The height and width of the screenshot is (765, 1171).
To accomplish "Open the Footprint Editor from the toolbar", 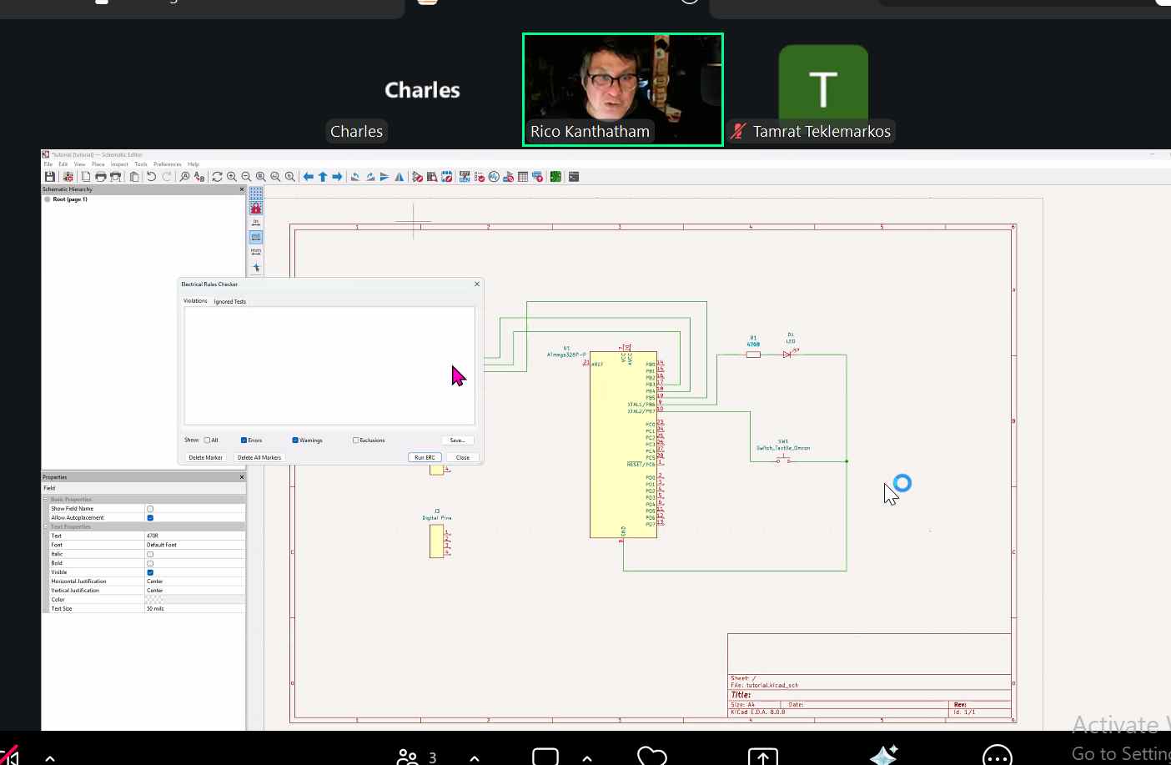I will click(x=447, y=177).
